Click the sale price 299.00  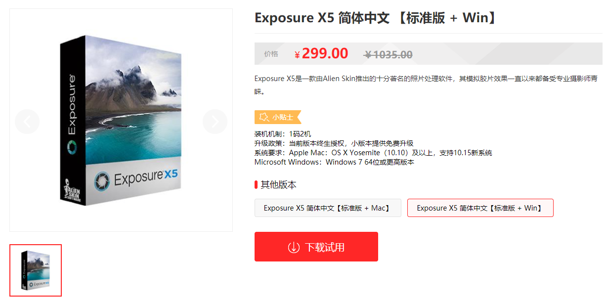[x=325, y=53]
